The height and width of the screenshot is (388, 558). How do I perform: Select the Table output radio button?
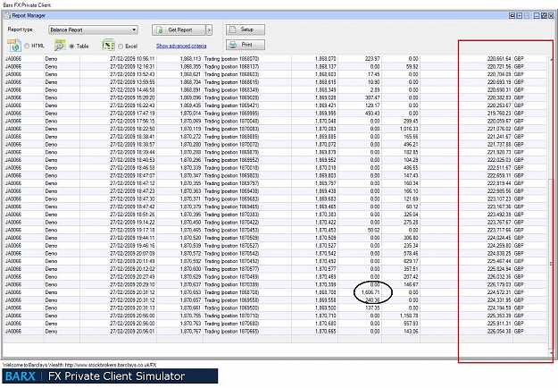[x=71, y=46]
